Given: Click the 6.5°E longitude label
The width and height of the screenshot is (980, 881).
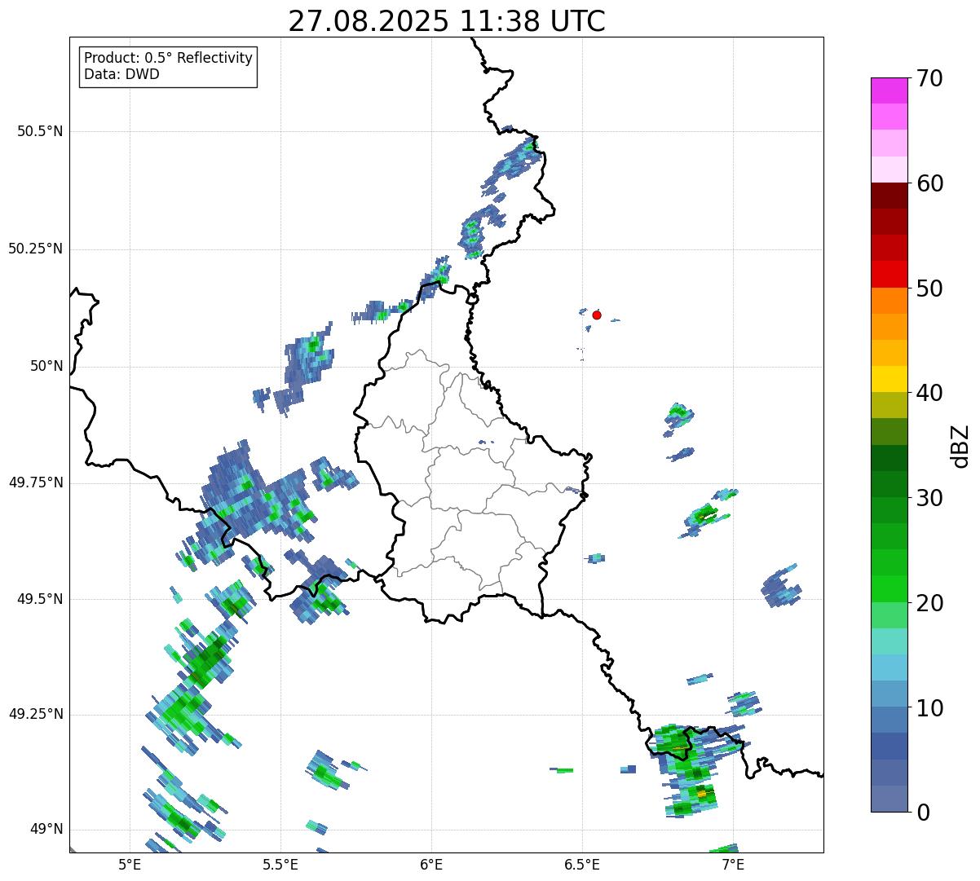Looking at the screenshot, I should coord(582,864).
